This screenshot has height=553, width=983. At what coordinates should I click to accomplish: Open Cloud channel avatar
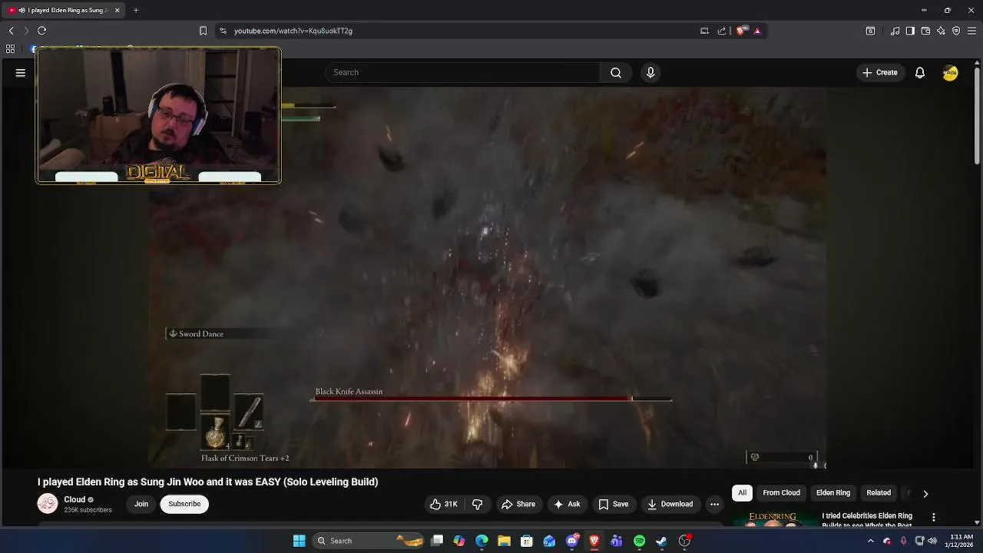pos(48,504)
